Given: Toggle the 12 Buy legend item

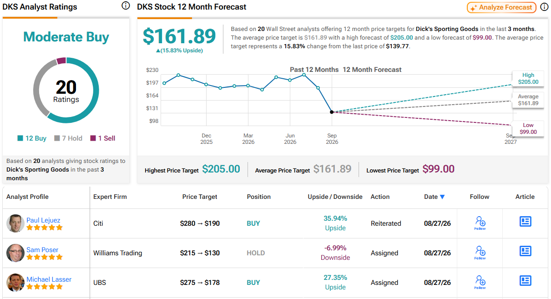Looking at the screenshot, I should (x=32, y=138).
